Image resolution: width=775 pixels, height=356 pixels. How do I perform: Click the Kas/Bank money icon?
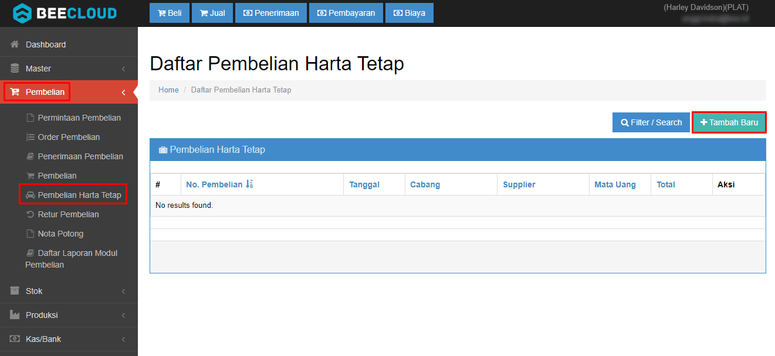click(x=15, y=339)
